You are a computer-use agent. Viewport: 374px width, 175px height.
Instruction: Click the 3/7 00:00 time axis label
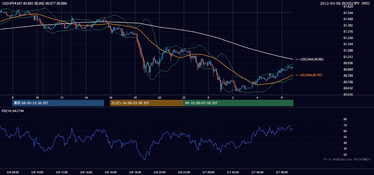click(x=208, y=172)
